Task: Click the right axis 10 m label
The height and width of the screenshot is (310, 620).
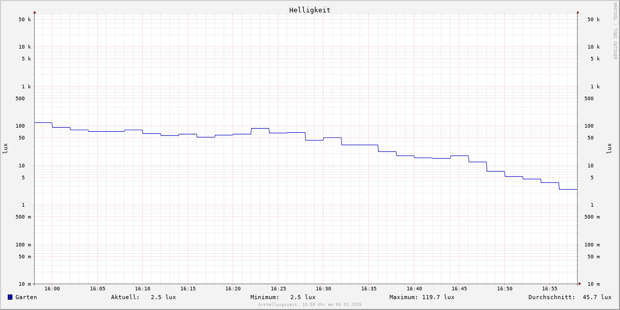Action: [593, 284]
